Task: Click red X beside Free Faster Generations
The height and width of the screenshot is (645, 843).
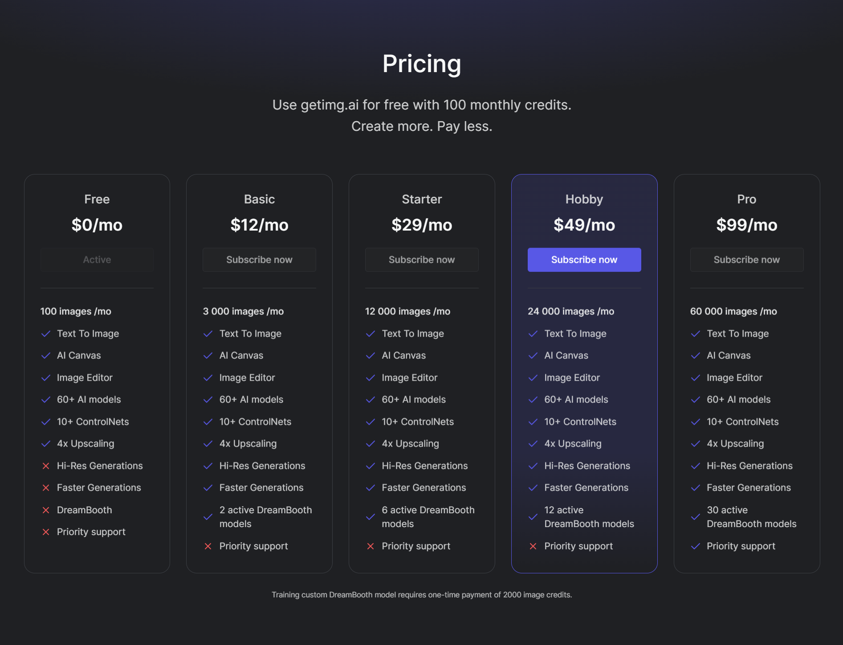Action: coord(46,488)
